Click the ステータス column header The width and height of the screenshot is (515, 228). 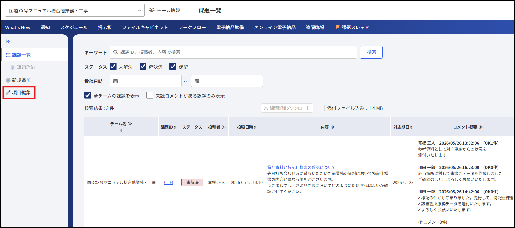tap(192, 127)
